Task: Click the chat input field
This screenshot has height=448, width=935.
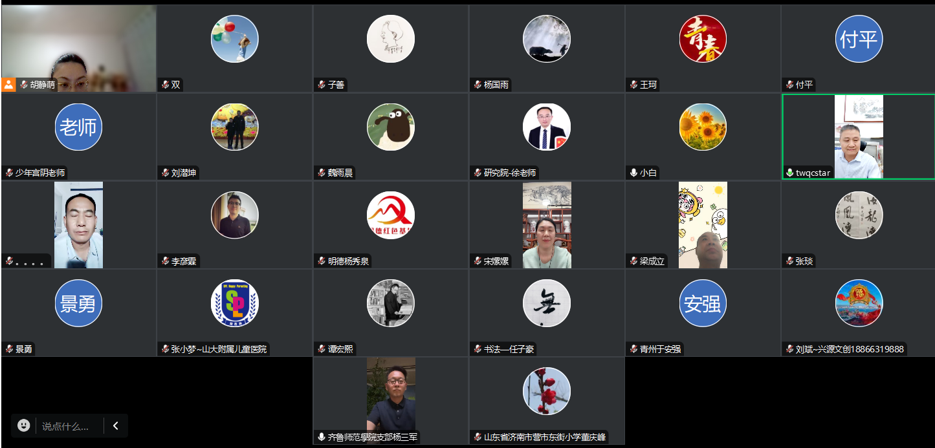Action: coord(69,426)
